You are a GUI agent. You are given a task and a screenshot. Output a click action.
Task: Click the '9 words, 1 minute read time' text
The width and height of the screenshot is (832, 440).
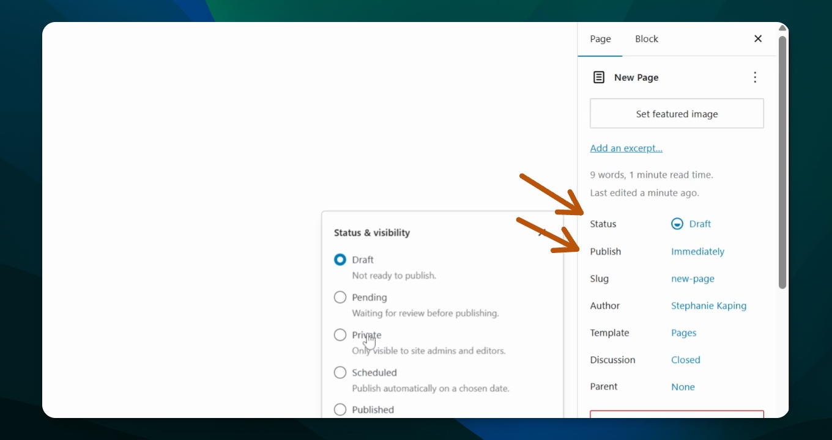pyautogui.click(x=652, y=175)
